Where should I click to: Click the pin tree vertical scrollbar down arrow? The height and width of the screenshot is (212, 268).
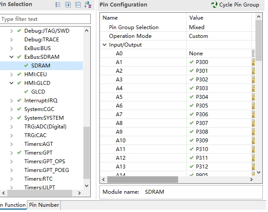[x=87, y=186]
